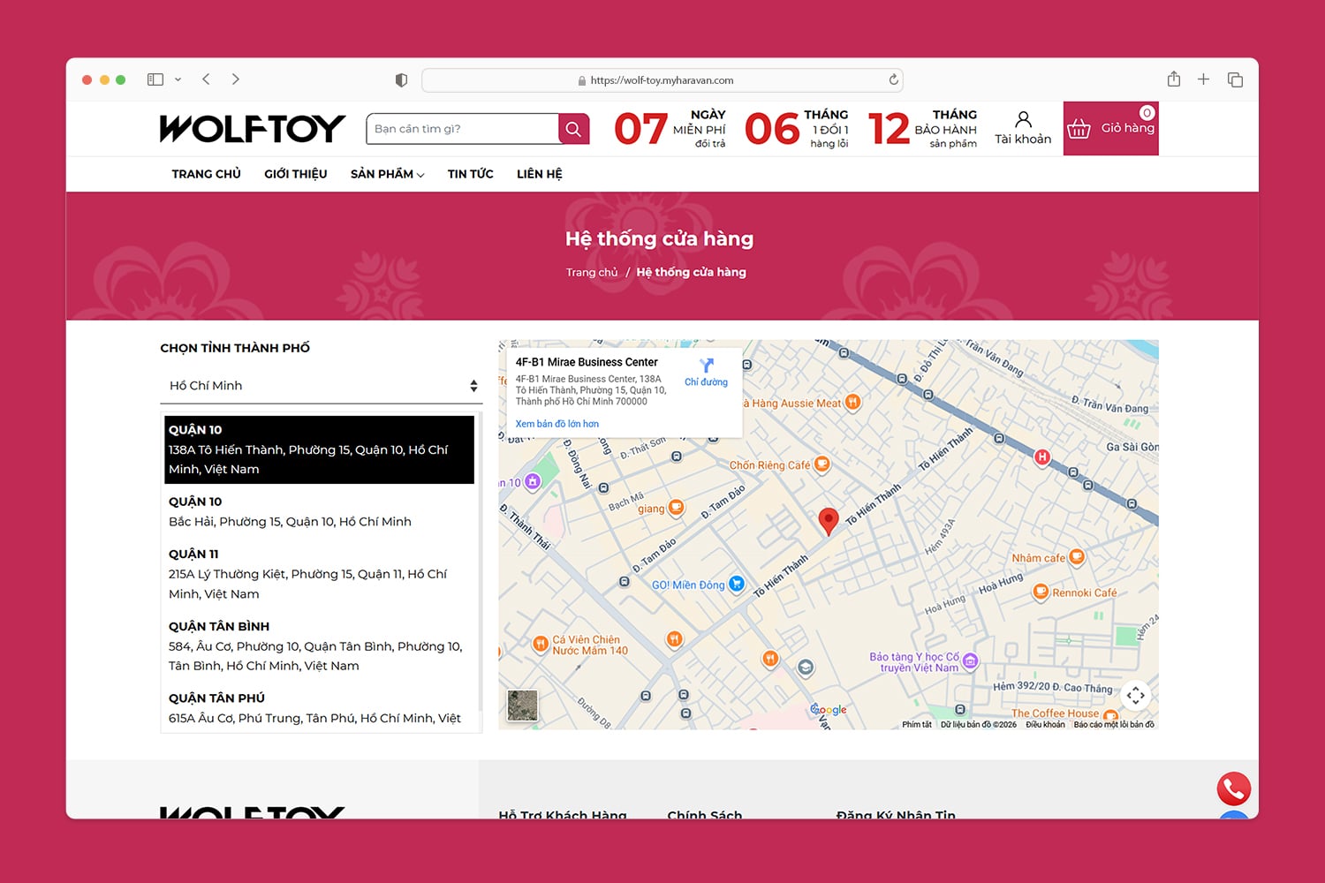Select the Quận Tân Bình store
The width and height of the screenshot is (1325, 883).
tap(315, 646)
